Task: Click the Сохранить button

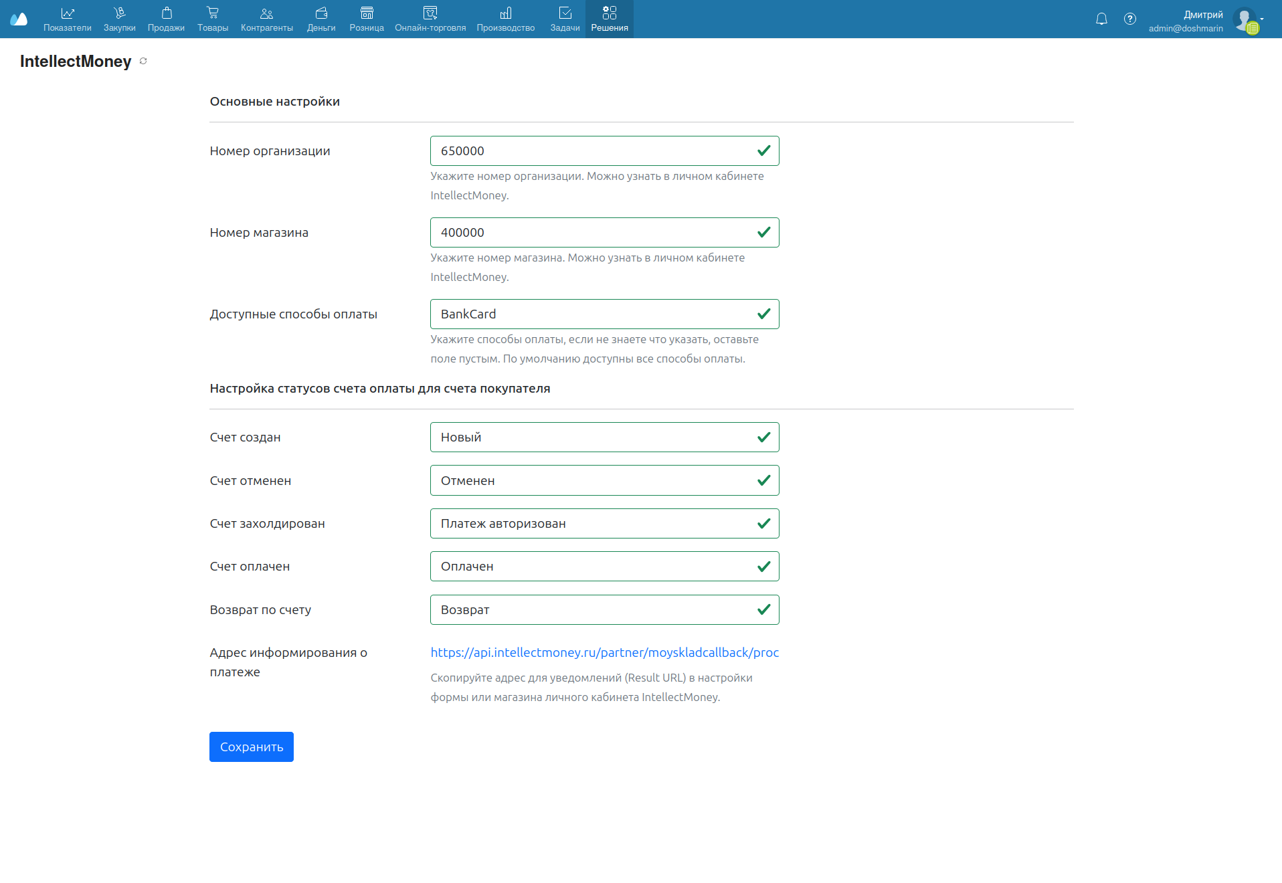Action: coord(251,747)
